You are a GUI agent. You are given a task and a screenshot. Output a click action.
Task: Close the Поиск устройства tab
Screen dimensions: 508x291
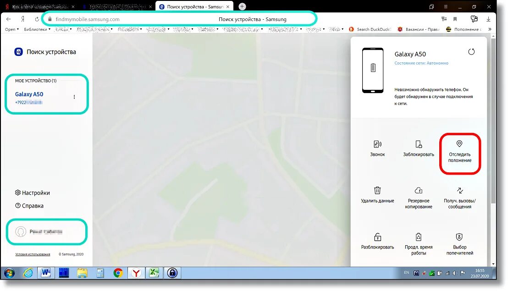[x=228, y=6]
